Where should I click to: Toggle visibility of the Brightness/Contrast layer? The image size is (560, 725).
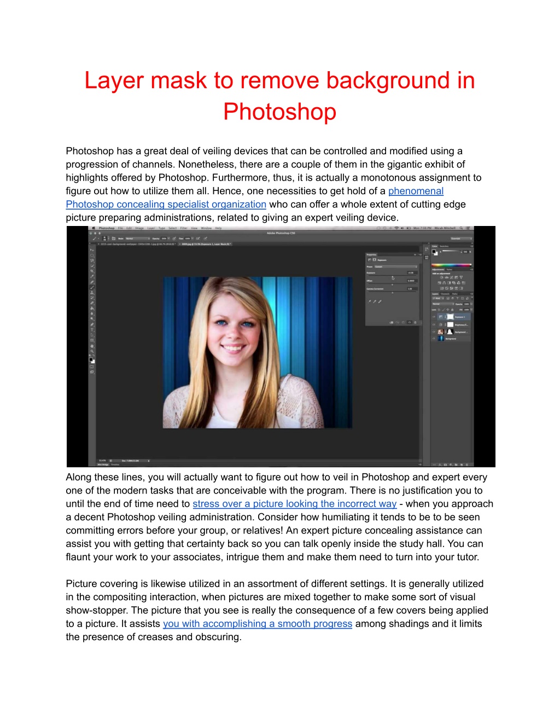434,324
